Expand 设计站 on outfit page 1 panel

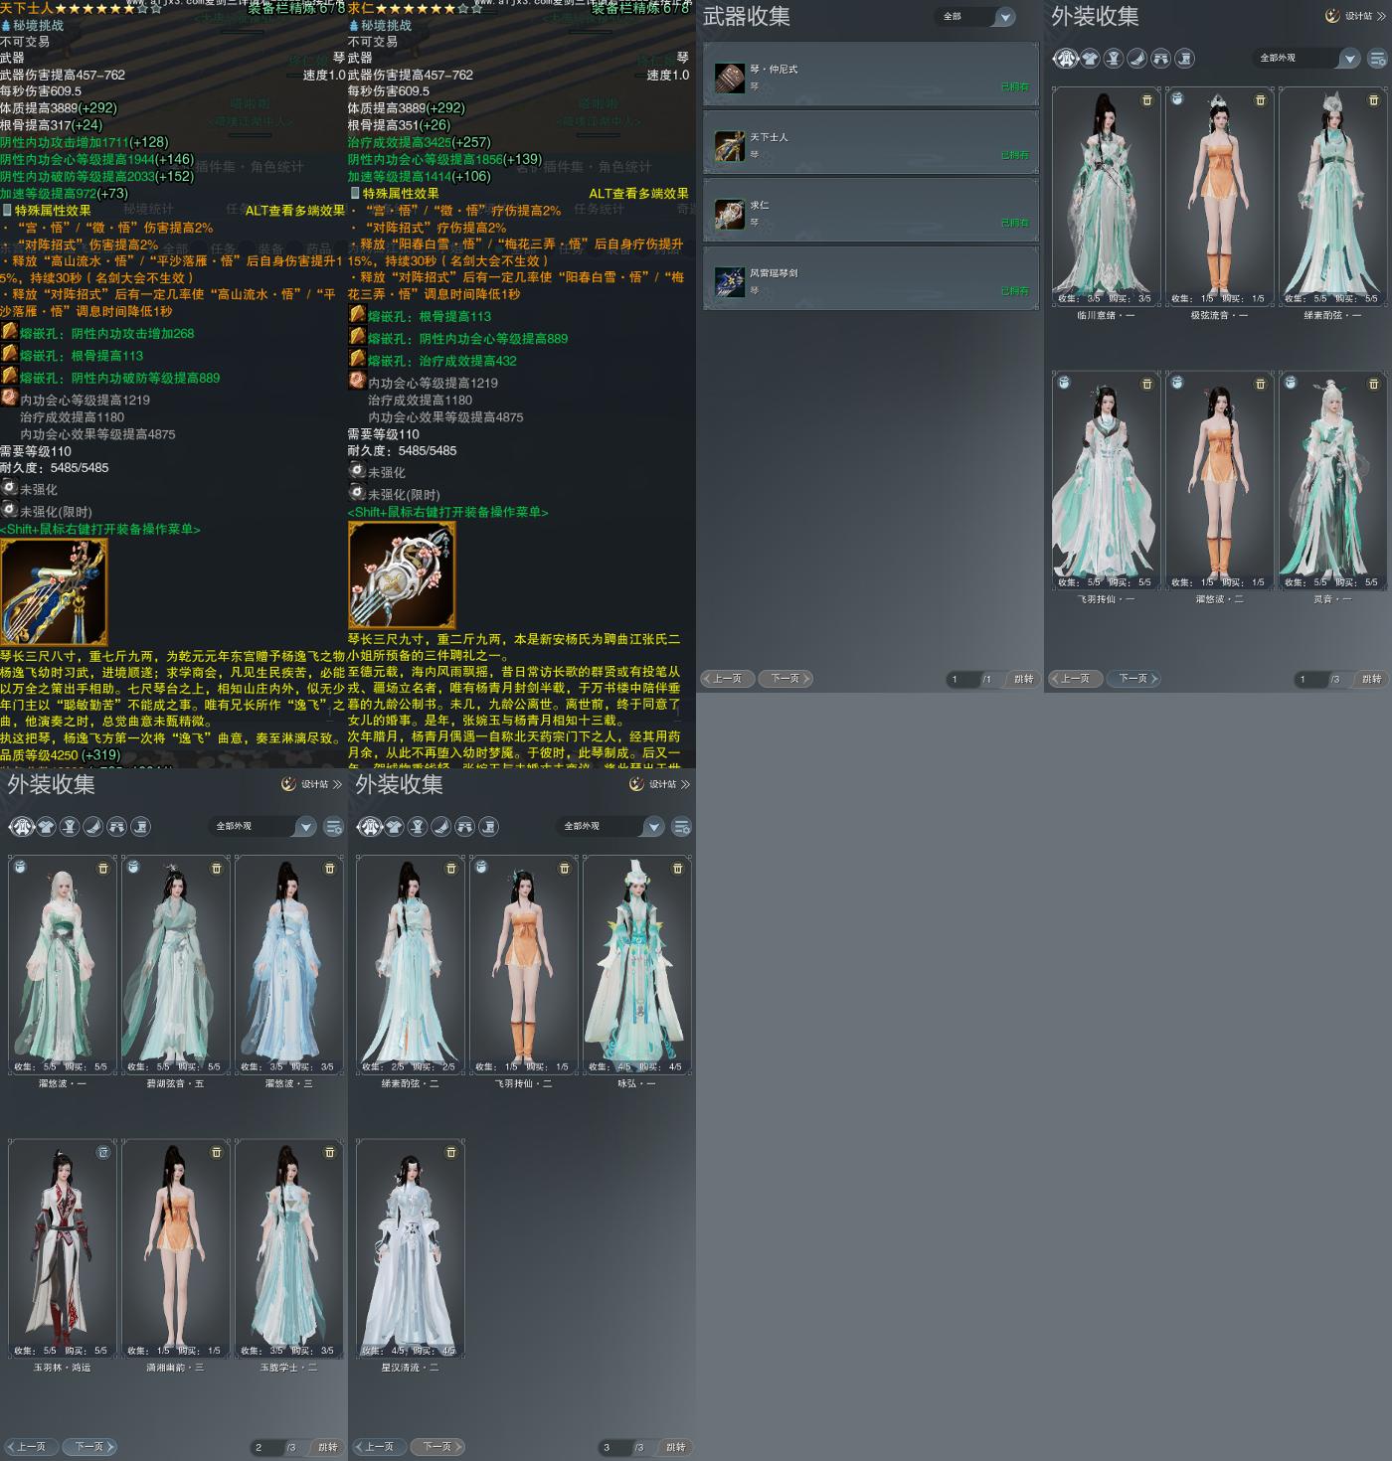1355,16
